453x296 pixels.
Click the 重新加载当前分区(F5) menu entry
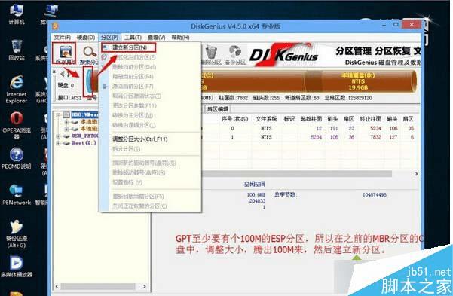pyautogui.click(x=138, y=197)
